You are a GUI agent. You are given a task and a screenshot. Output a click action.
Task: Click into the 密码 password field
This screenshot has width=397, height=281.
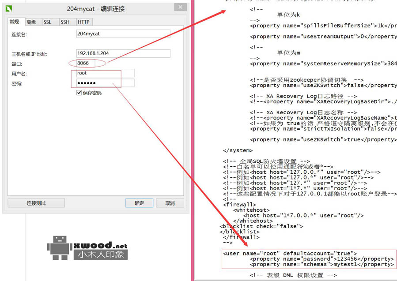pyautogui.click(x=104, y=83)
